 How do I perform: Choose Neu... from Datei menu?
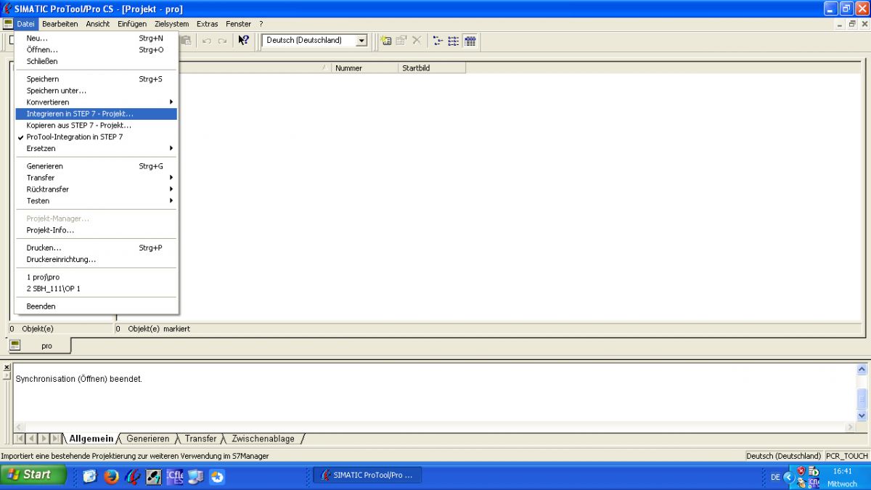[96, 38]
